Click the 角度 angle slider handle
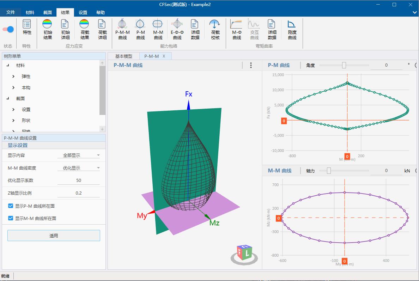 point(344,65)
